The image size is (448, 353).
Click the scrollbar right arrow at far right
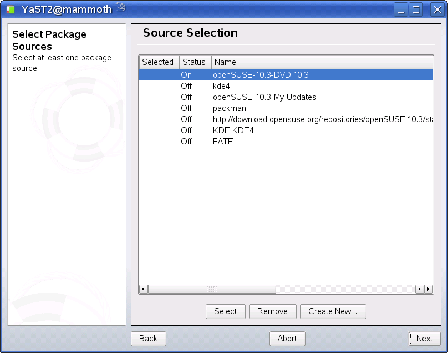click(429, 289)
